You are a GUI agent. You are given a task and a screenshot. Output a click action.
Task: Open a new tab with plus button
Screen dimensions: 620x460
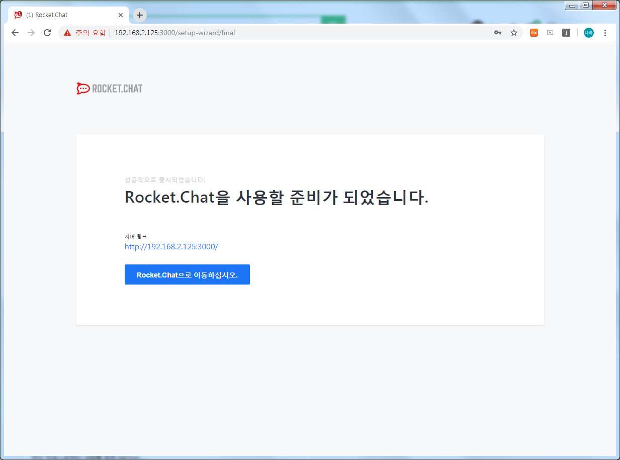pyautogui.click(x=140, y=15)
